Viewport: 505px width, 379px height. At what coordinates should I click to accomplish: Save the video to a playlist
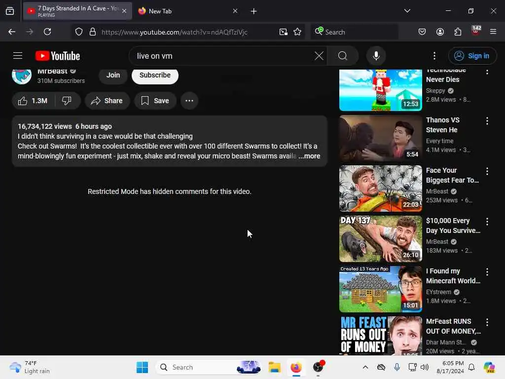pyautogui.click(x=155, y=101)
